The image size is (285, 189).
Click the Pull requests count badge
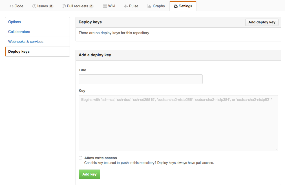click(91, 6)
